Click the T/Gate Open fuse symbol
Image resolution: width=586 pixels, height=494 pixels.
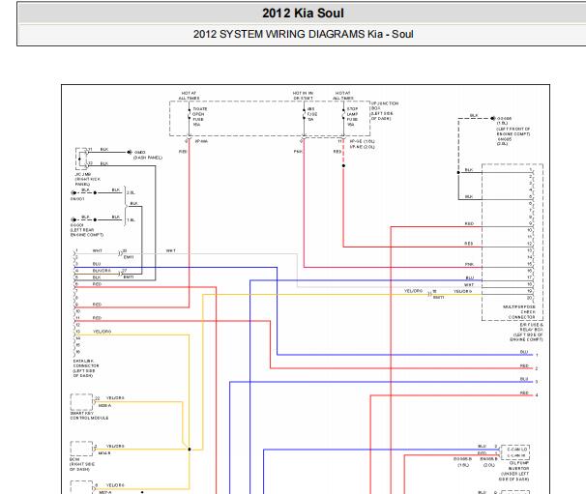click(x=190, y=116)
